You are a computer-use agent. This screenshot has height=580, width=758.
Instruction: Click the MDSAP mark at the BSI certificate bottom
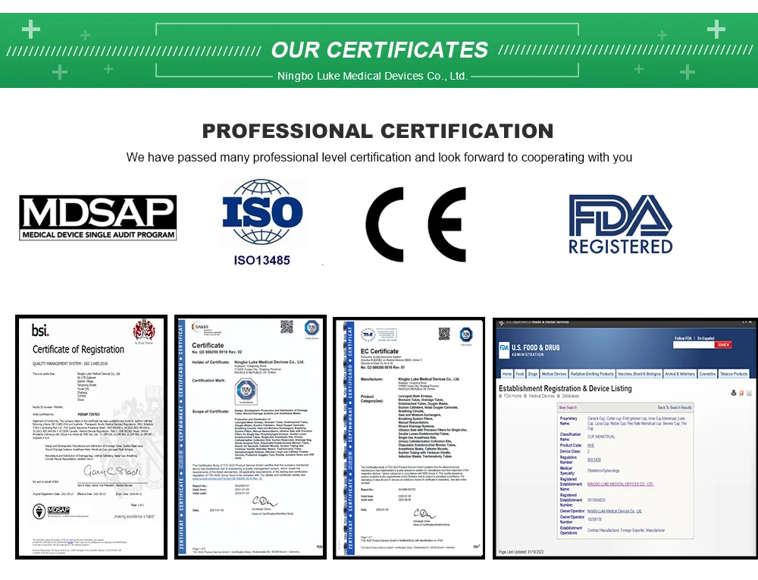[58, 510]
